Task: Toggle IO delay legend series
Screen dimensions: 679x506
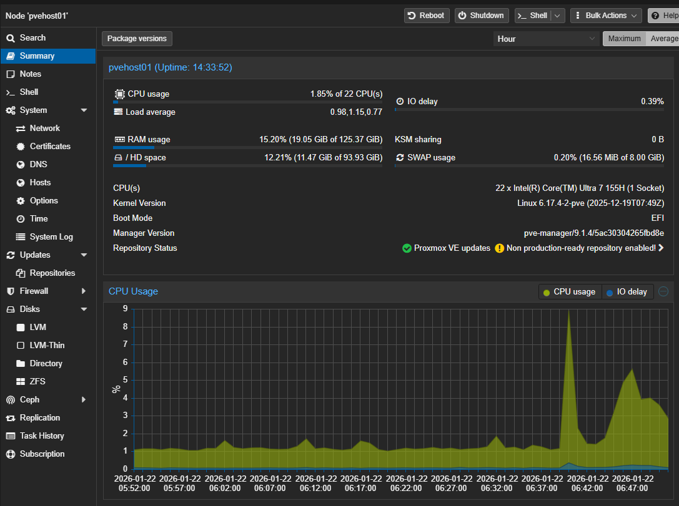Action: tap(627, 292)
